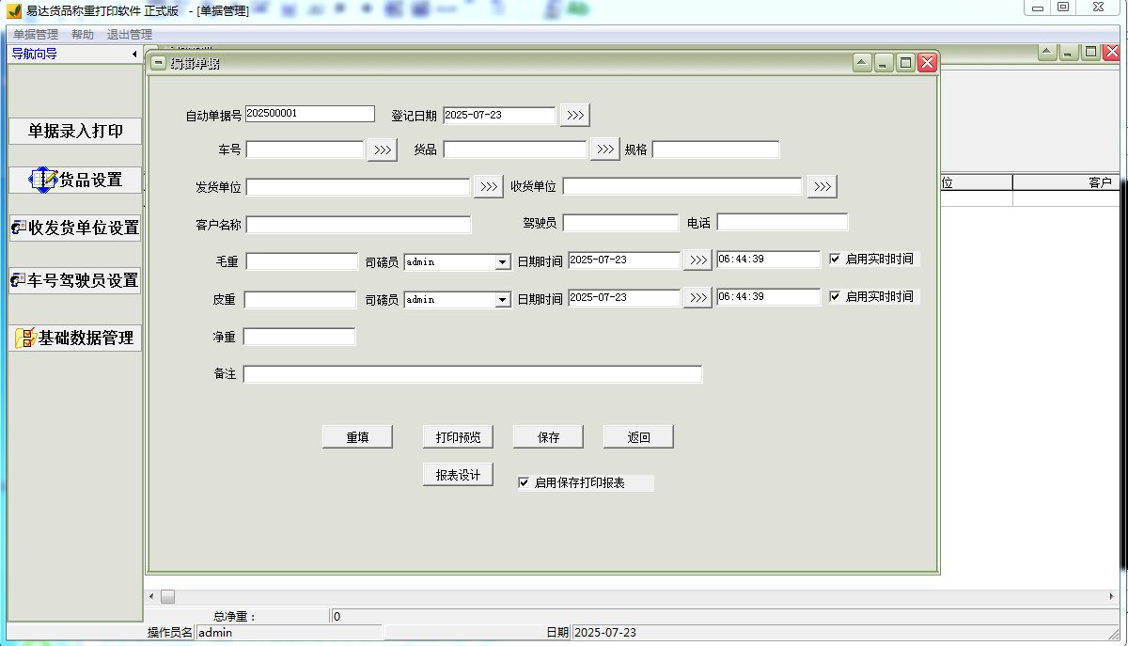
Task: Open the 司磅员 dropdown in the 毛重 row
Action: 503,260
